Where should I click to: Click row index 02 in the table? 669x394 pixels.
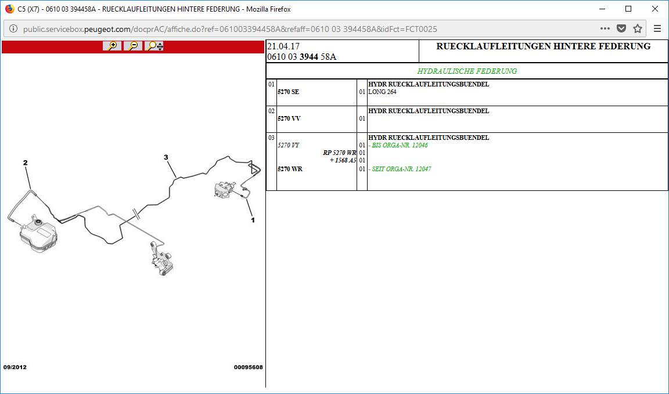coord(271,111)
